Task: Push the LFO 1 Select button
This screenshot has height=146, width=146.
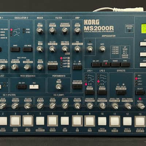Action: [90, 92]
